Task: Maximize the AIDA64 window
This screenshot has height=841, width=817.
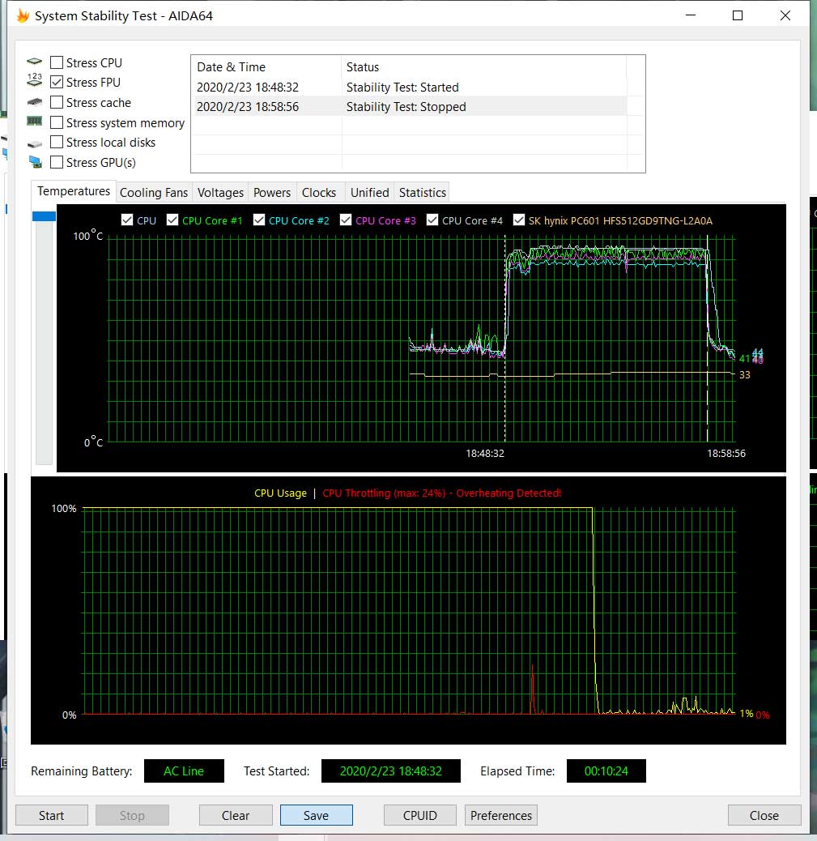Action: pyautogui.click(x=738, y=15)
